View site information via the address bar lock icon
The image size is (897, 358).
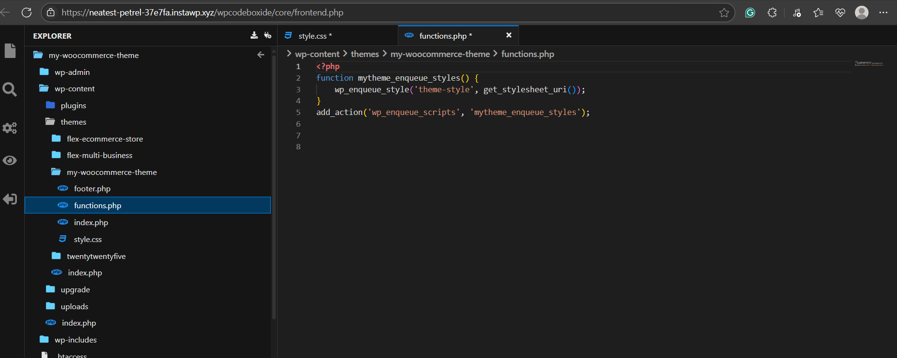(x=51, y=13)
